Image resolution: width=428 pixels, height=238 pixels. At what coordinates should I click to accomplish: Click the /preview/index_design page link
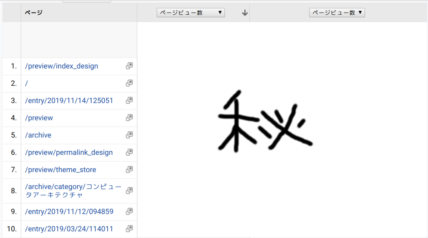(x=61, y=66)
